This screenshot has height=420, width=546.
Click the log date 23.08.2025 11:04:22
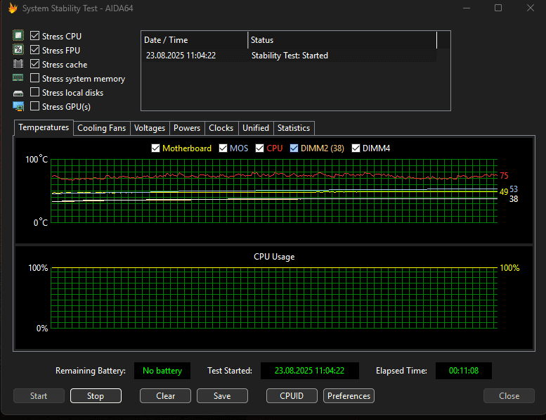tap(181, 56)
